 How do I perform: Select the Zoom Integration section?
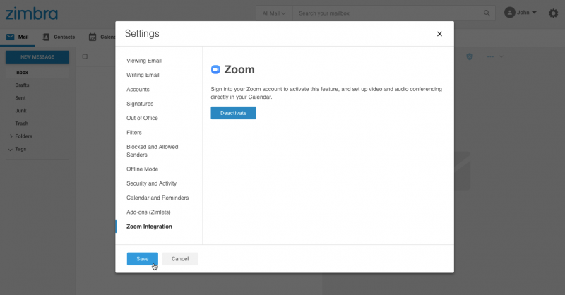click(149, 227)
